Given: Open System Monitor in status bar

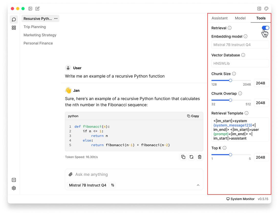Looking at the screenshot, I should [x=240, y=199].
